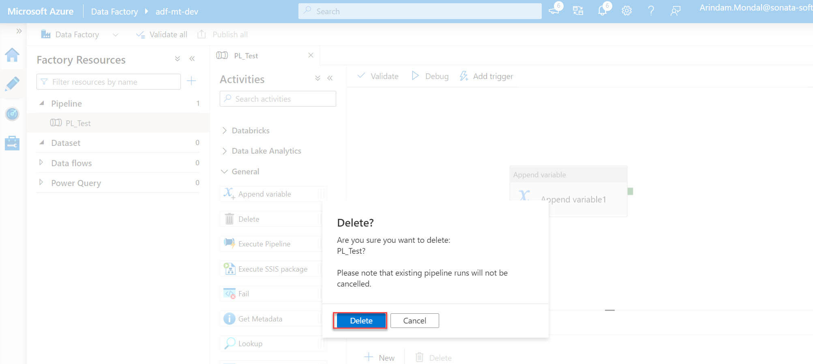Screen dimensions: 813x364
Task: Click the PL_Test tab pipeline icon
Action: pos(222,56)
